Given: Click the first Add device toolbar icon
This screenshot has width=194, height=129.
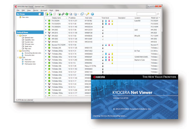Looking at the screenshot, I should pos(47,14).
